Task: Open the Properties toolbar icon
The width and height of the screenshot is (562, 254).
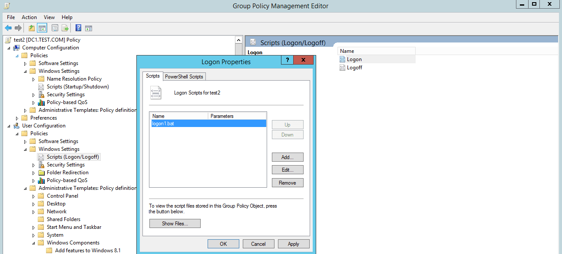Action: click(x=55, y=28)
